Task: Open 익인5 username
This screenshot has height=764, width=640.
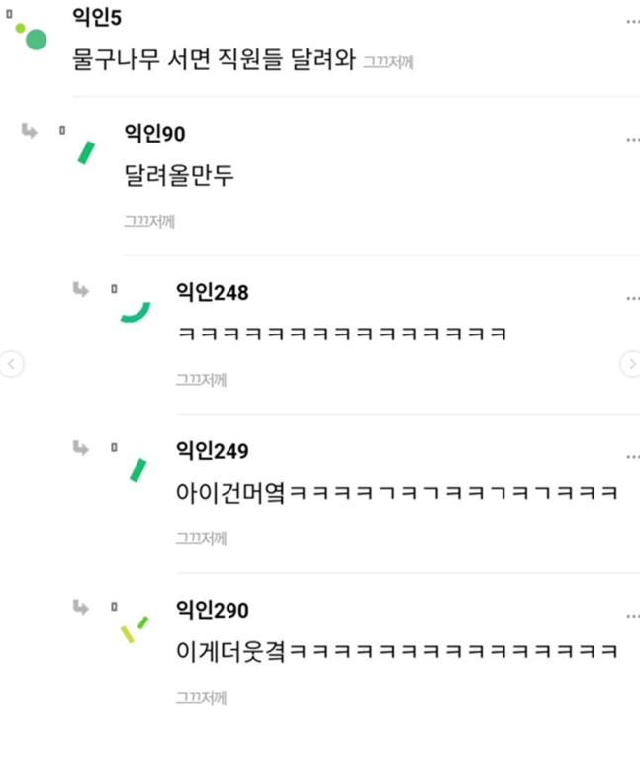Action: pos(97,17)
